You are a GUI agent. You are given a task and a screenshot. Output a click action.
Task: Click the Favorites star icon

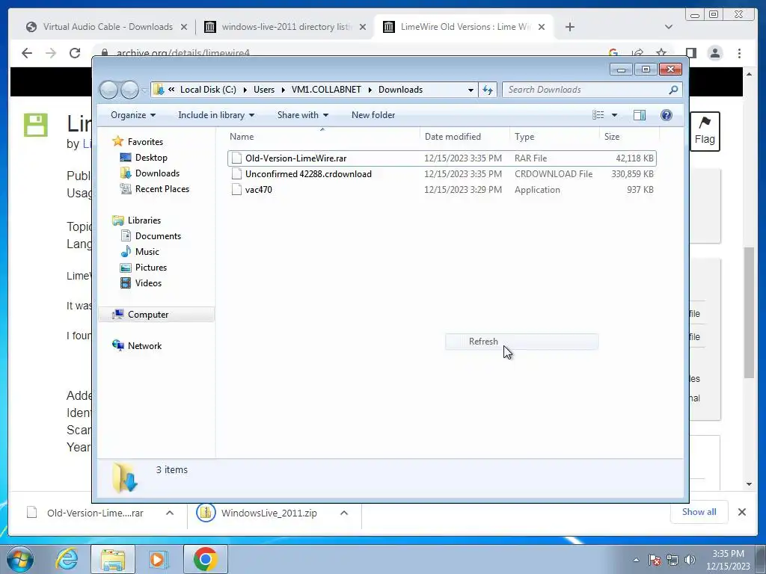pos(117,141)
